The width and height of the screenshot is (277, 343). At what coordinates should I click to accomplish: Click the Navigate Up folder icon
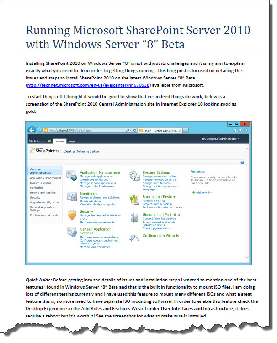point(49,141)
